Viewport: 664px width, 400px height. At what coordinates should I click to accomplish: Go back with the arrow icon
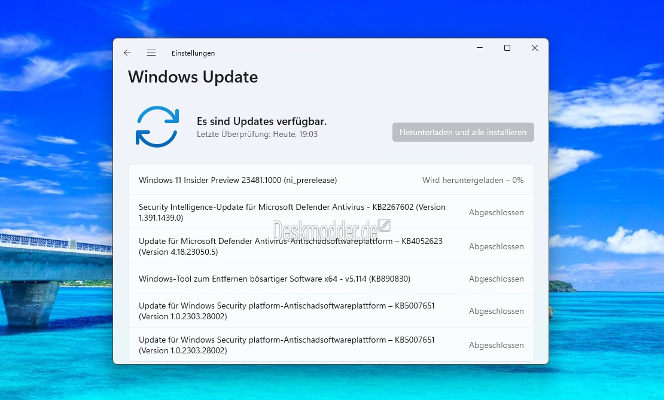[127, 53]
